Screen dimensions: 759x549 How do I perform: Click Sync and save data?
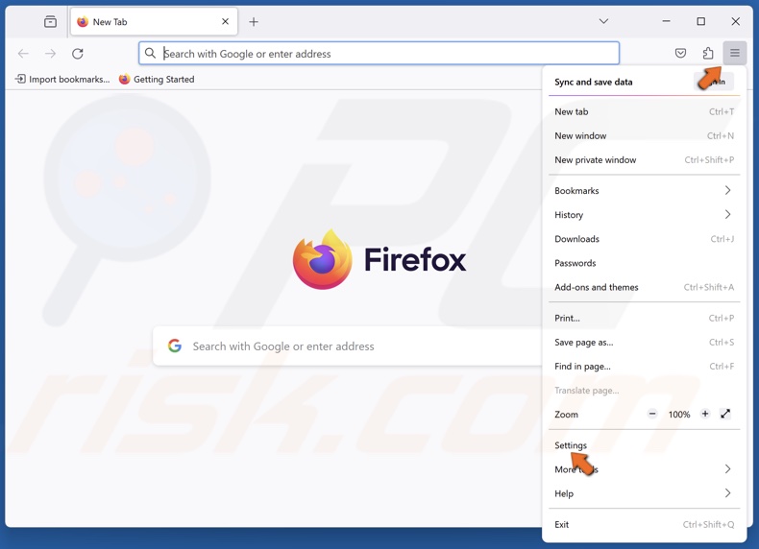594,83
